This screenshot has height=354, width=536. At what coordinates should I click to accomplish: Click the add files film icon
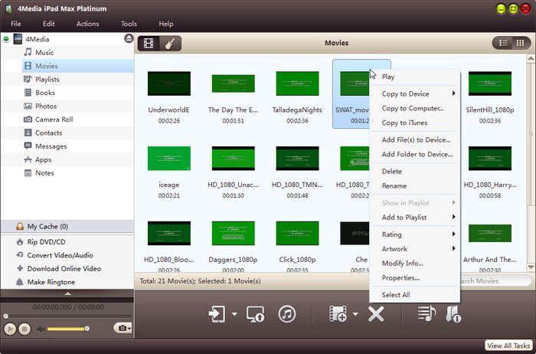(x=338, y=313)
